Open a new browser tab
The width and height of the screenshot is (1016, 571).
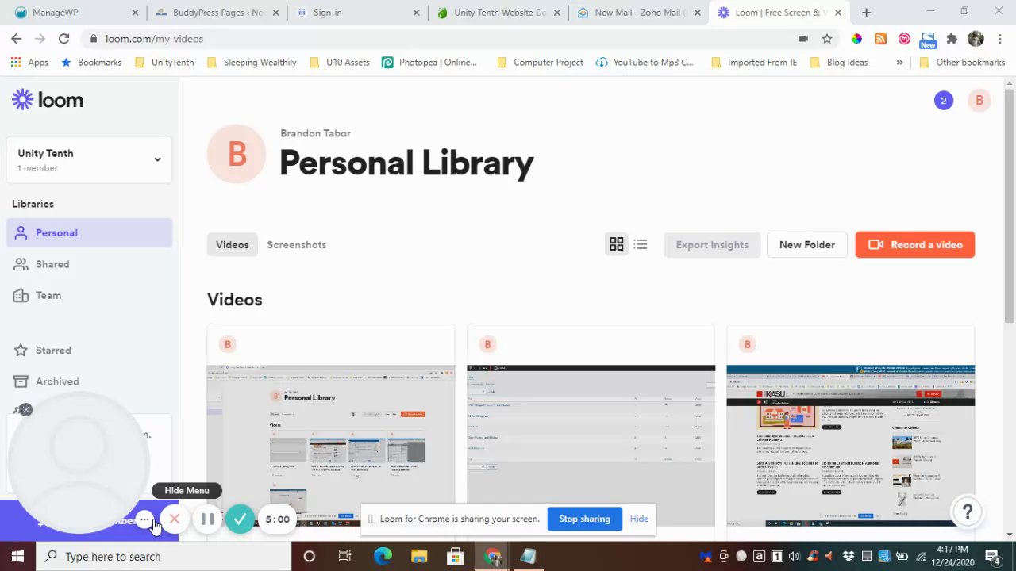(x=866, y=13)
